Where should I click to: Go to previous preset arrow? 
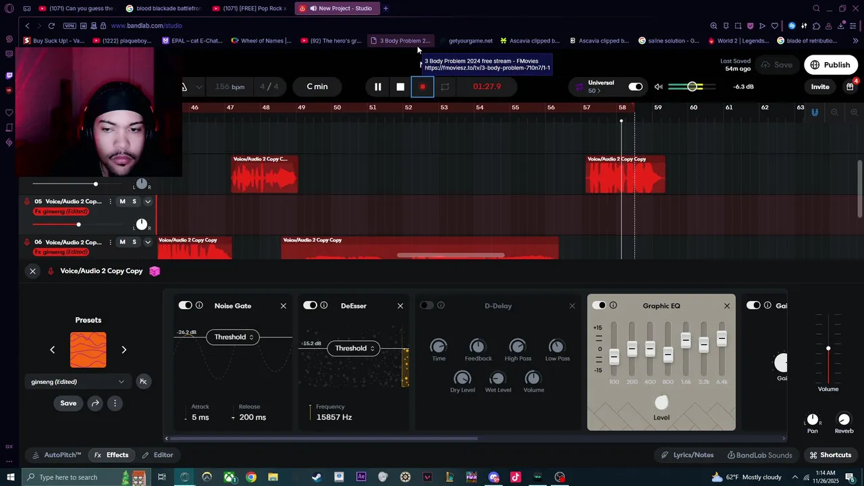tap(52, 350)
